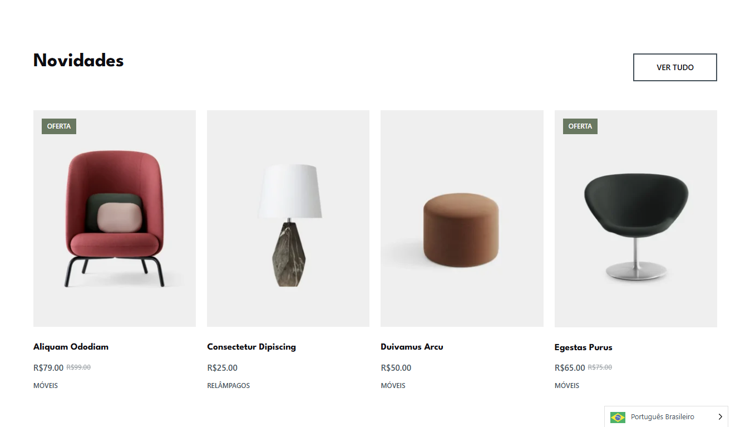Expand language switcher chevron arrow

pyautogui.click(x=720, y=417)
